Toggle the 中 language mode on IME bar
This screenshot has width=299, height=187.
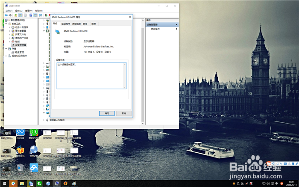[274, 163]
